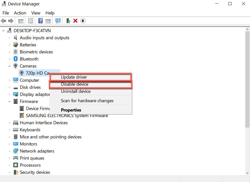
Task: Select SAMSUNG ELECTRONICS System Firmware device
Action: [67, 116]
